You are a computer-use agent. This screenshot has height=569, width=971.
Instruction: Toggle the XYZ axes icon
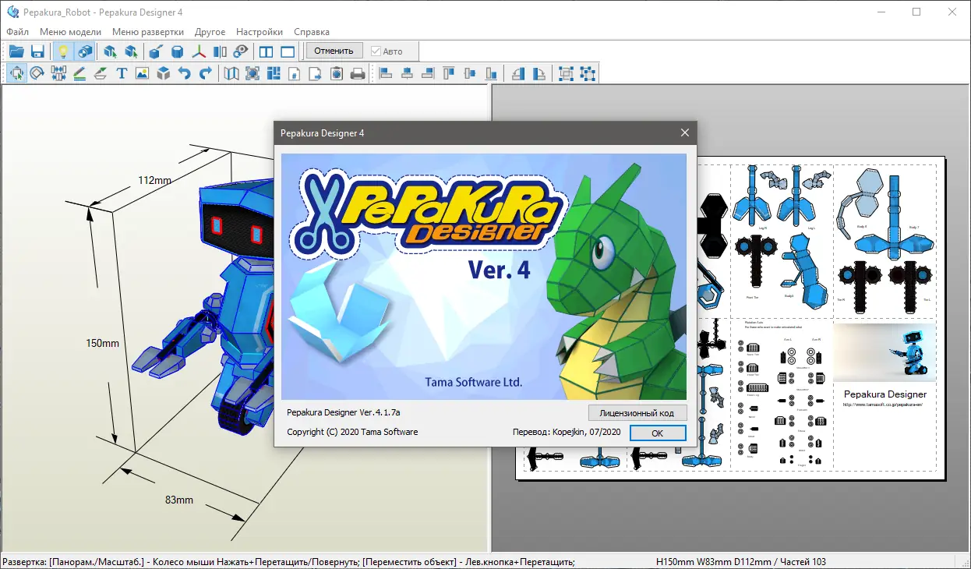coord(199,51)
